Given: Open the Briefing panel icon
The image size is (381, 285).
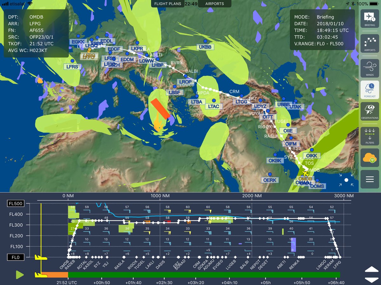Looking at the screenshot, I should coord(370,19).
